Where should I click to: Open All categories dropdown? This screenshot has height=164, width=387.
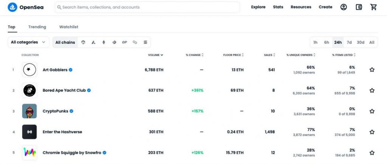coord(28,42)
